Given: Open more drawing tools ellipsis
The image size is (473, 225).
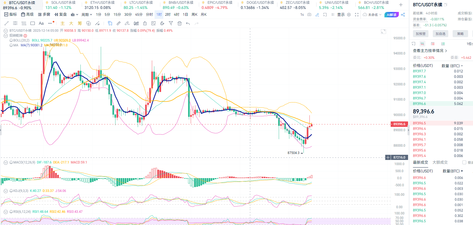Looking at the screenshot, I should (x=50, y=23).
